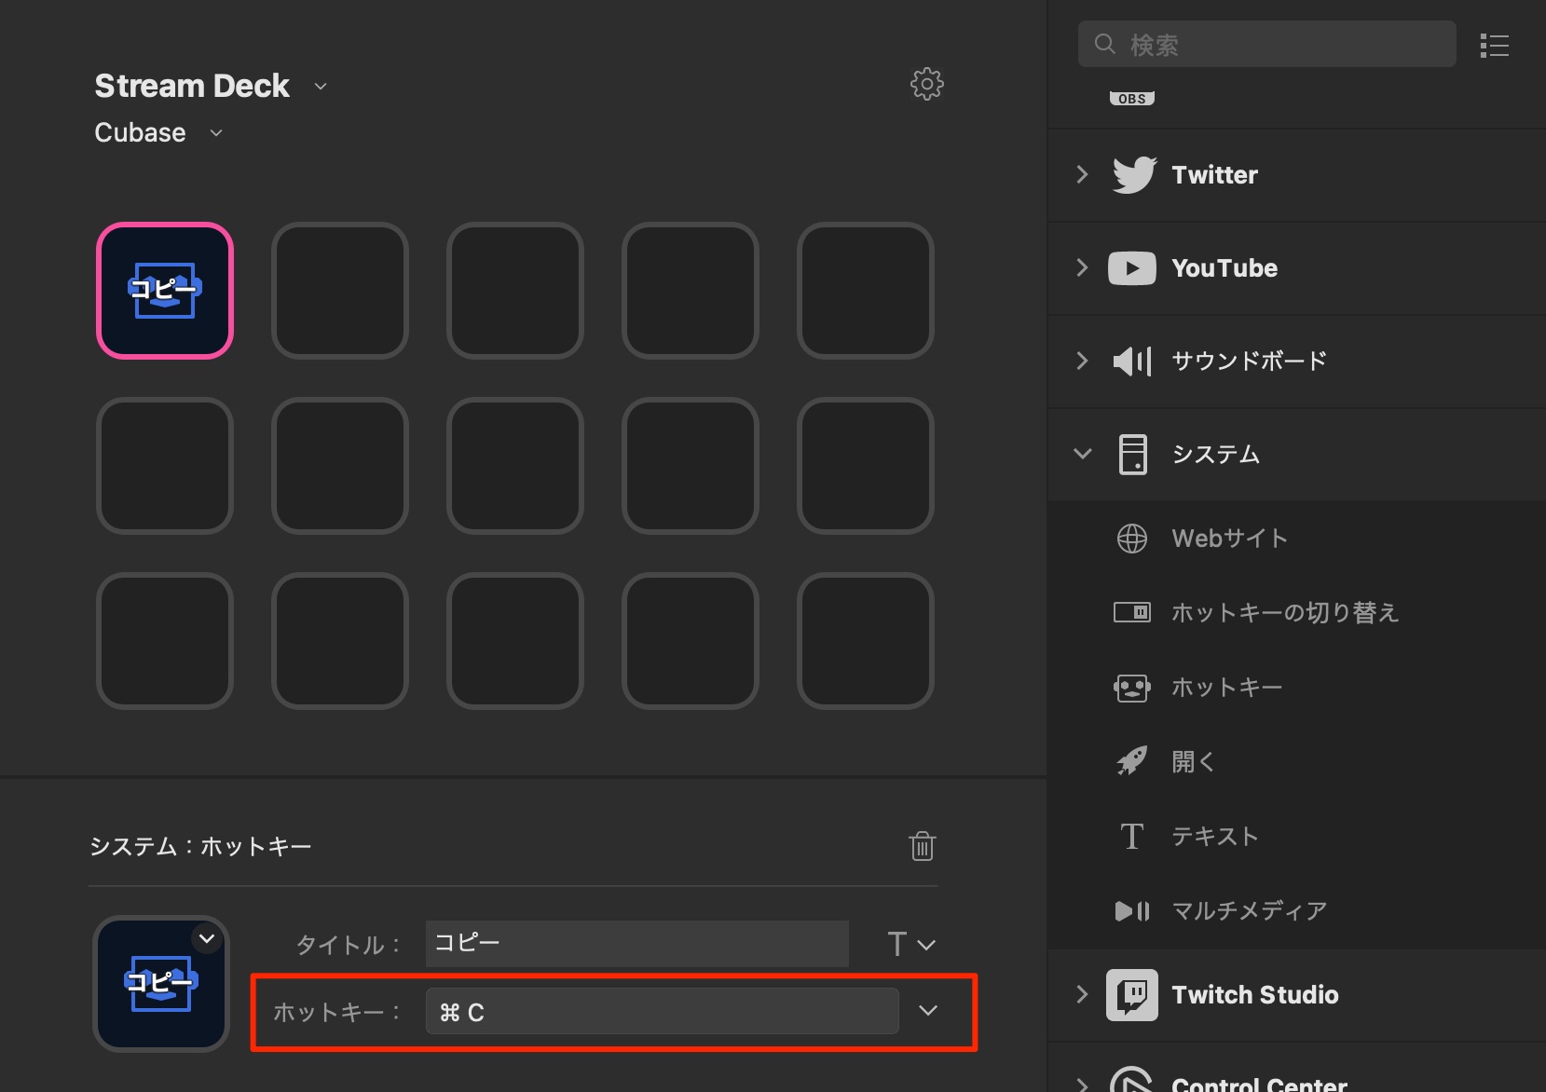Click the YouTube play icon
Image resolution: width=1546 pixels, height=1092 pixels.
click(1131, 268)
